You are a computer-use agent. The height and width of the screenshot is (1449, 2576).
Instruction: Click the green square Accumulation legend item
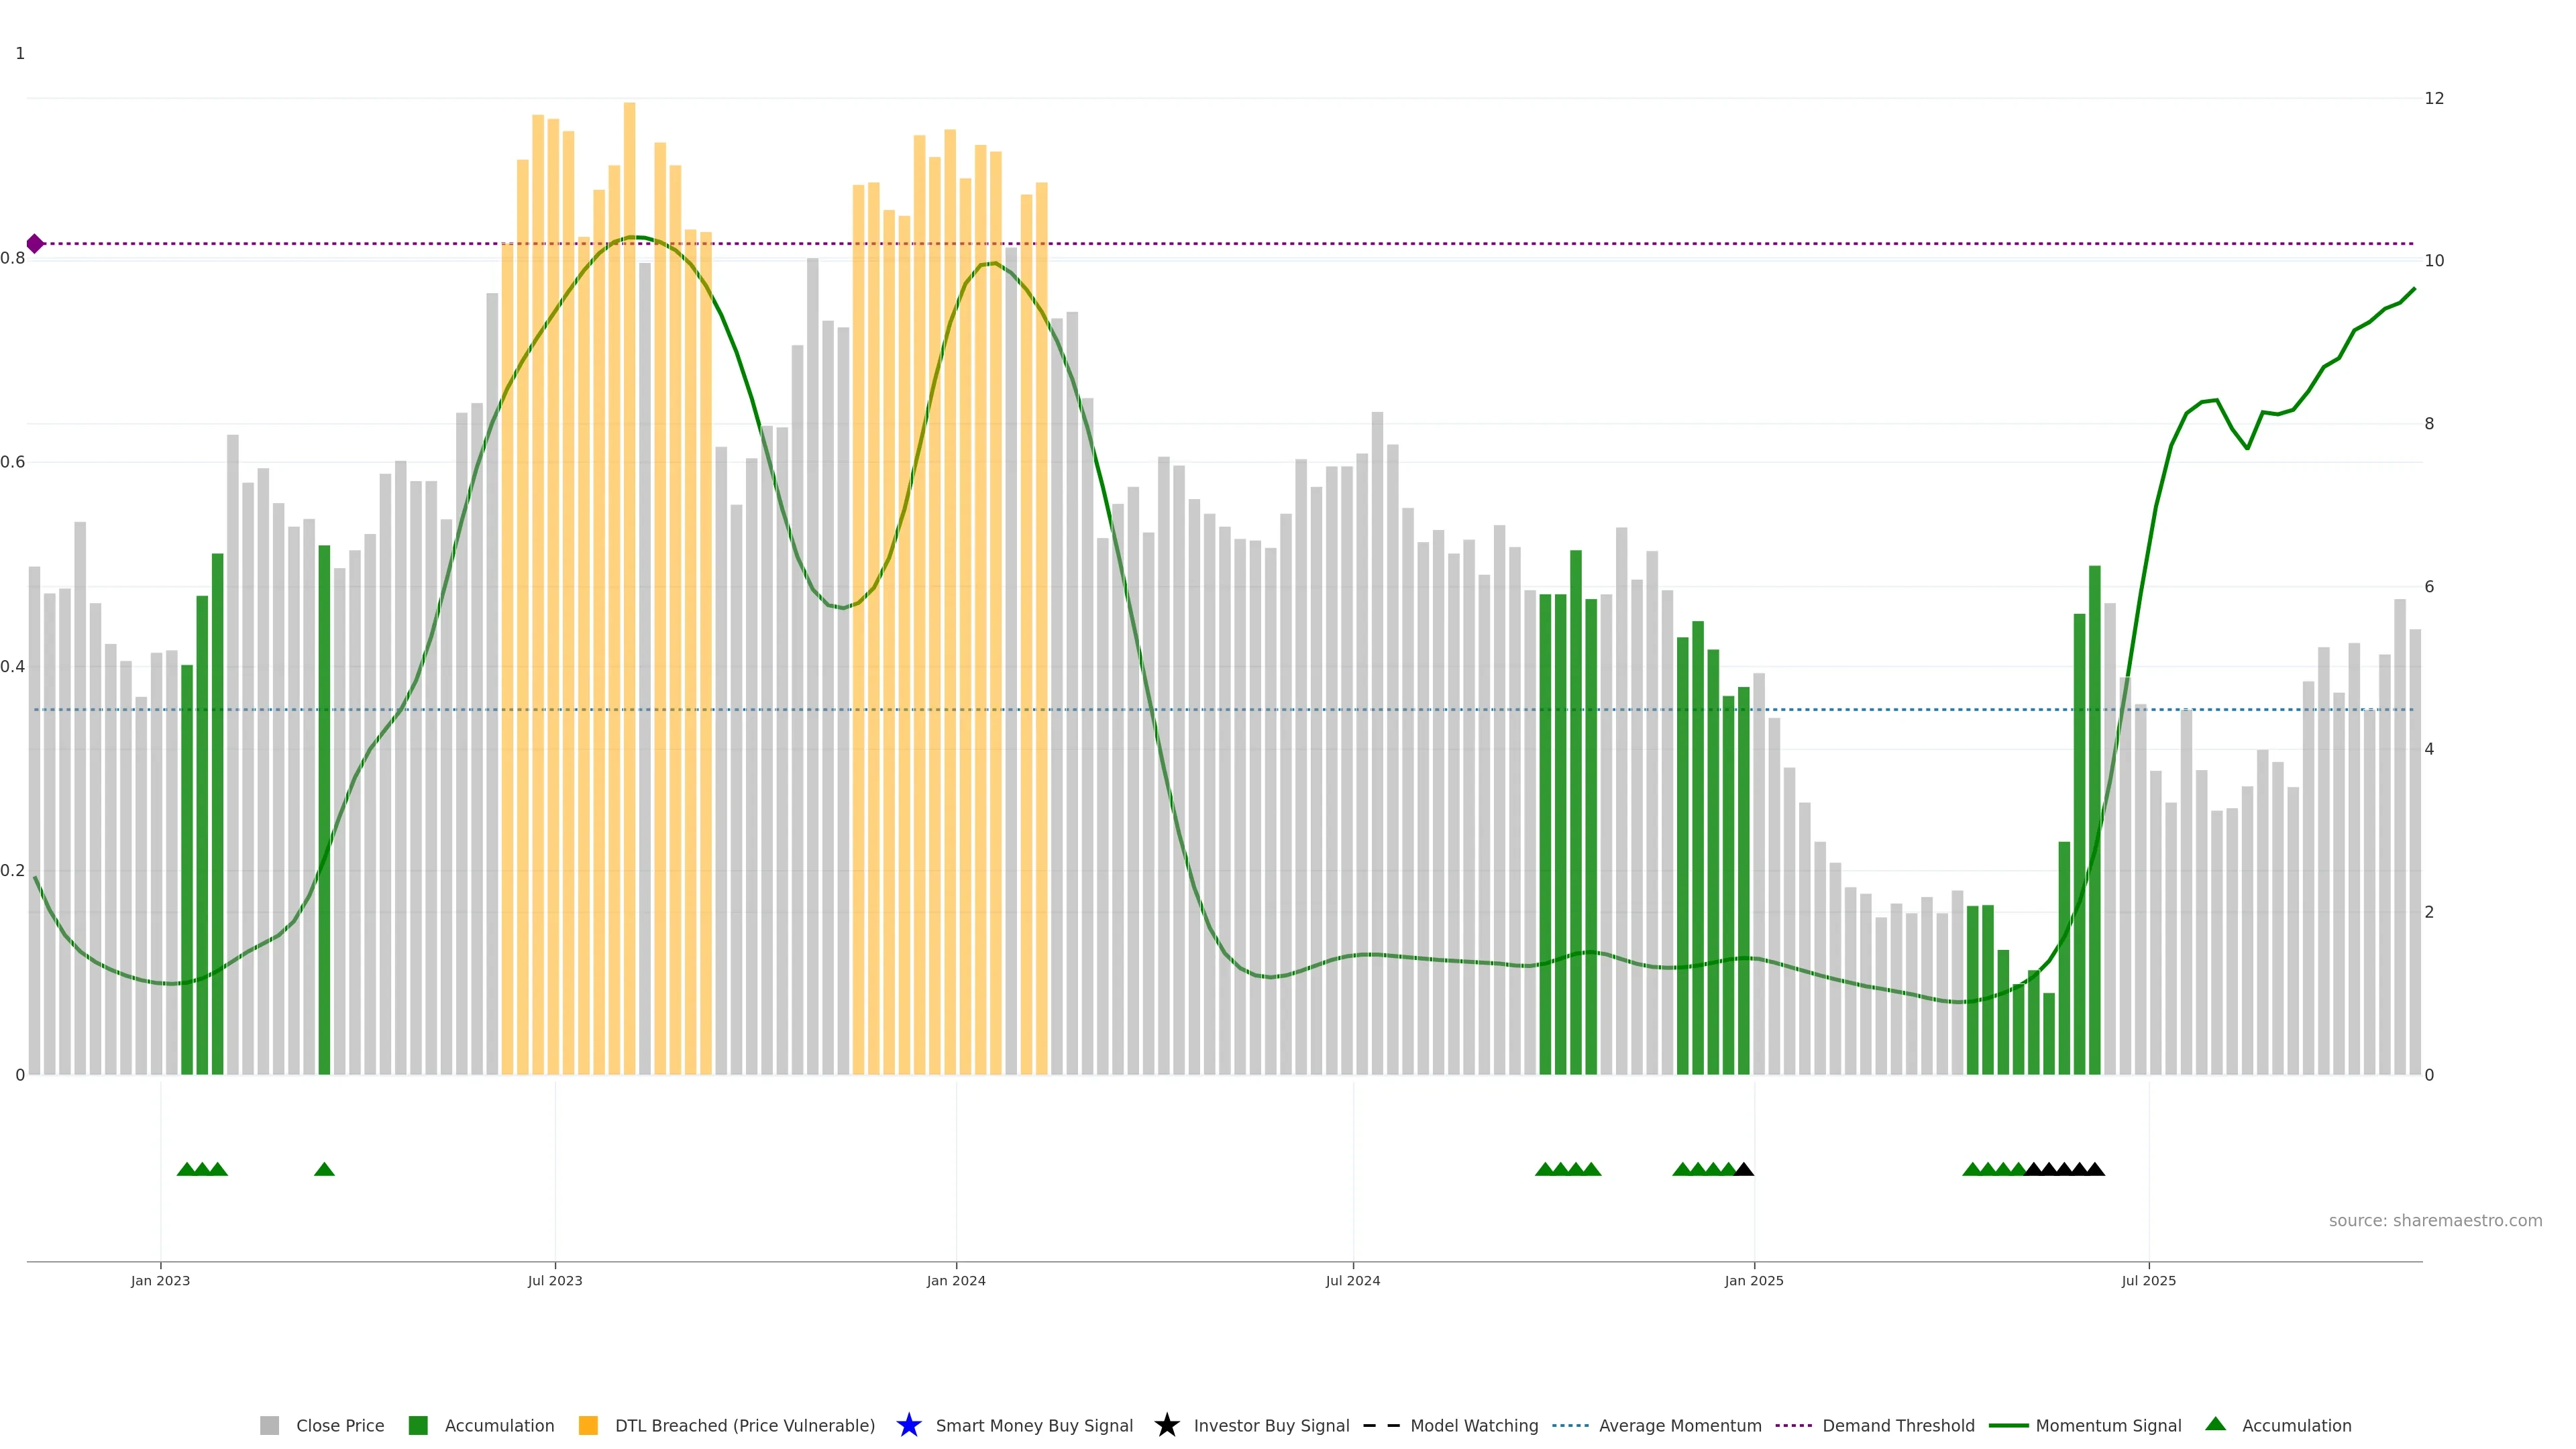click(x=418, y=1425)
